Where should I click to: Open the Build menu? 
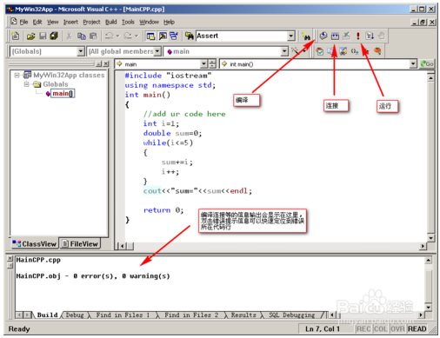tap(110, 22)
